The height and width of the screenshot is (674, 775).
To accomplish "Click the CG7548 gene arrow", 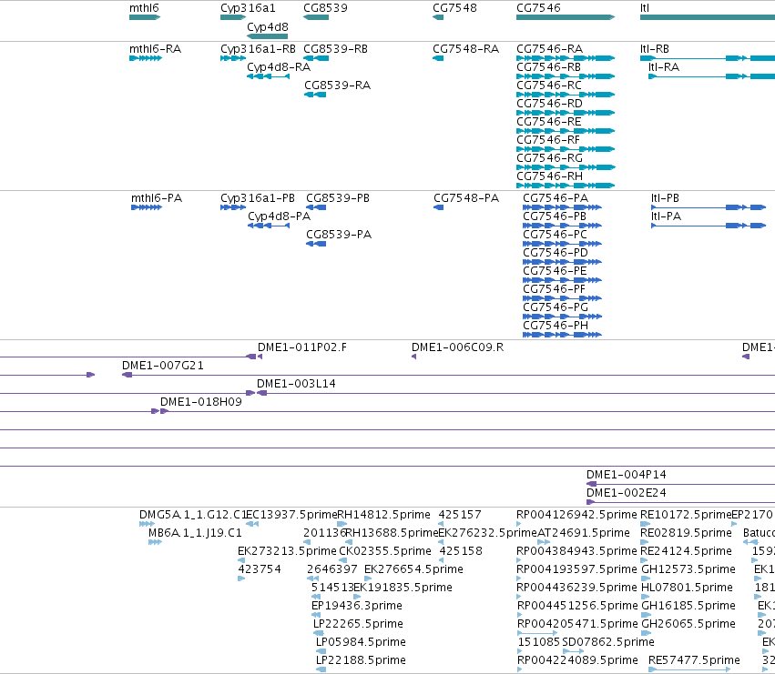I will (x=438, y=17).
